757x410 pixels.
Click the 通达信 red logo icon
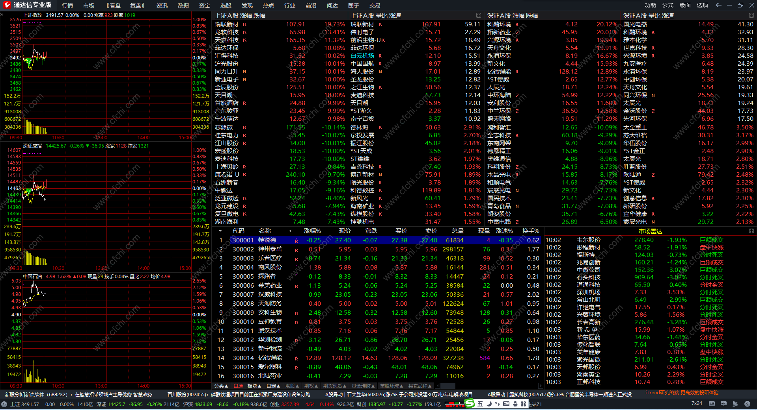point(7,5)
